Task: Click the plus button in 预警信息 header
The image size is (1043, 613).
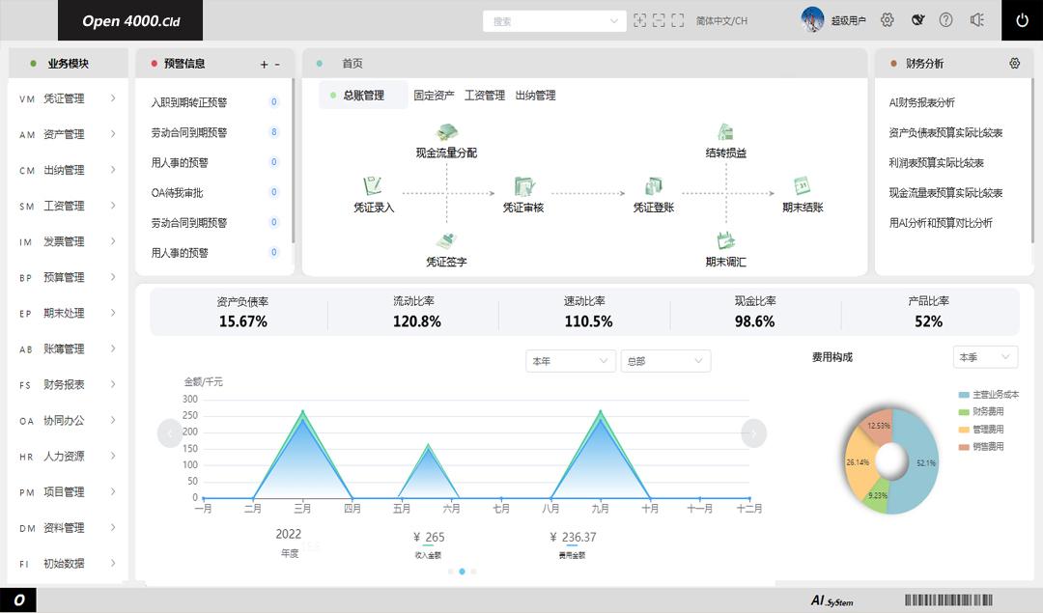Action: [264, 64]
